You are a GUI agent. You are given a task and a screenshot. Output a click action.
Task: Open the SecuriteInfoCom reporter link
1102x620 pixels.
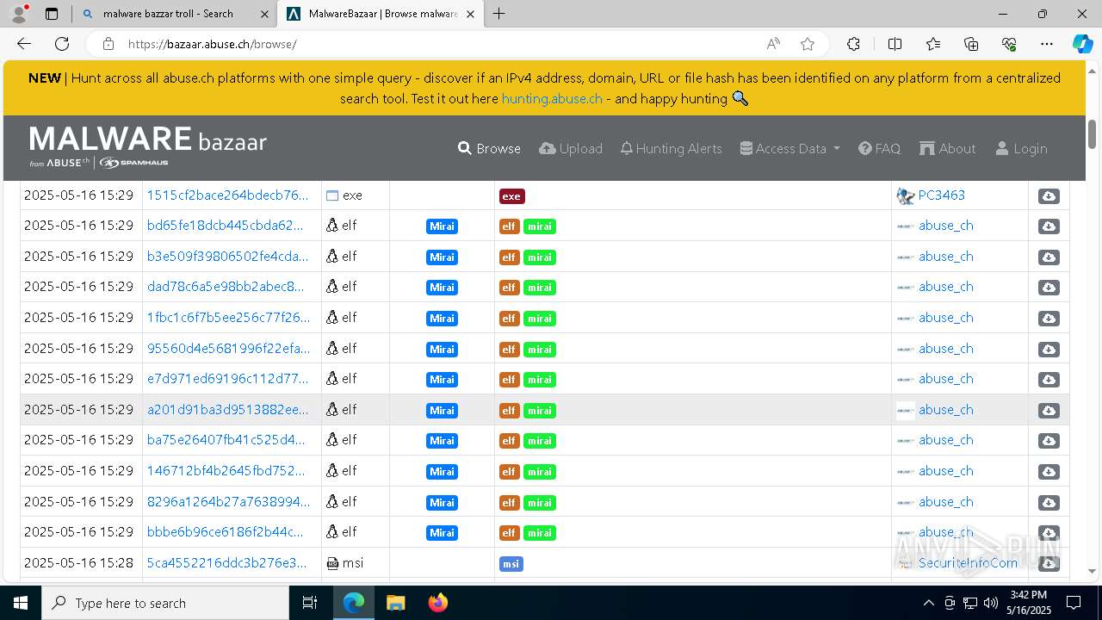(968, 562)
